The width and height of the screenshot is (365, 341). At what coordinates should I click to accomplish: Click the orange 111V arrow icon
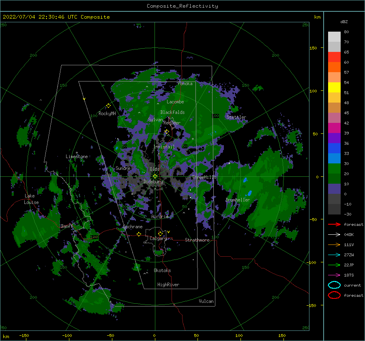(334, 244)
